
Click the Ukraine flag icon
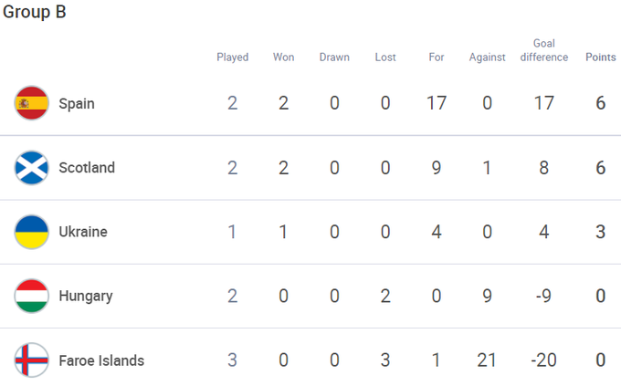point(32,232)
